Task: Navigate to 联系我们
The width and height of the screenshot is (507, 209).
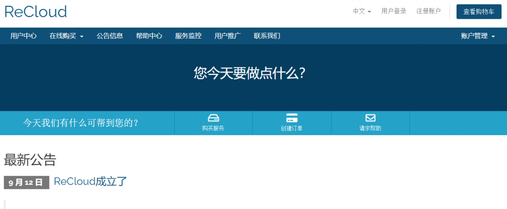Action: click(267, 36)
